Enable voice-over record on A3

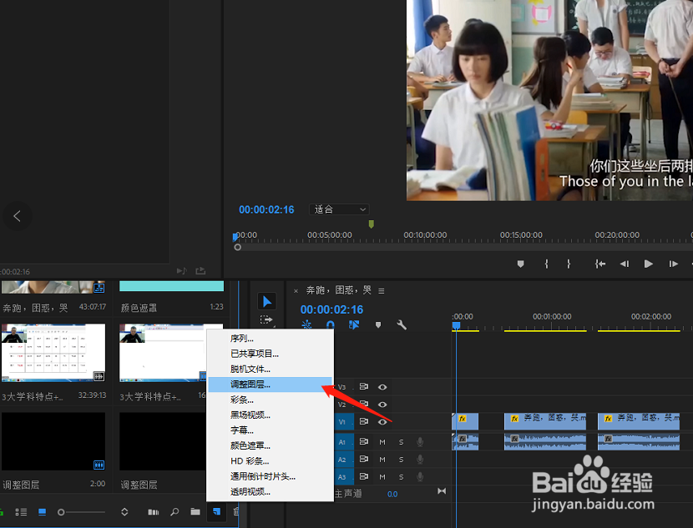(x=420, y=477)
